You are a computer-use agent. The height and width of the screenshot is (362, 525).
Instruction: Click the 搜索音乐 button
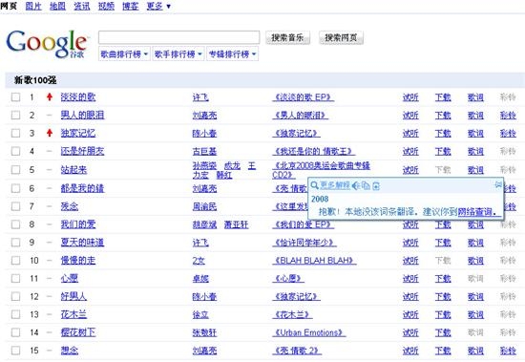click(x=287, y=37)
